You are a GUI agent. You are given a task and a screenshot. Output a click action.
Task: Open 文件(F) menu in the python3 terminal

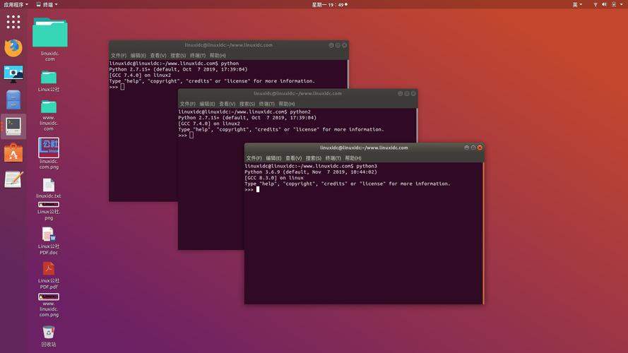coord(254,158)
